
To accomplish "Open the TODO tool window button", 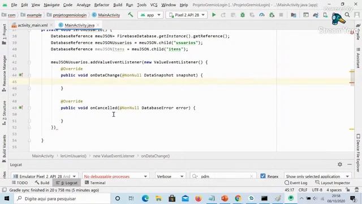I will coord(20,182).
